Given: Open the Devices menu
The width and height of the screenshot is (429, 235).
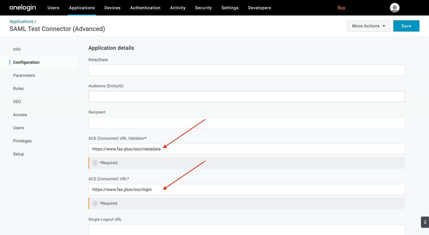Looking at the screenshot, I should click(112, 8).
